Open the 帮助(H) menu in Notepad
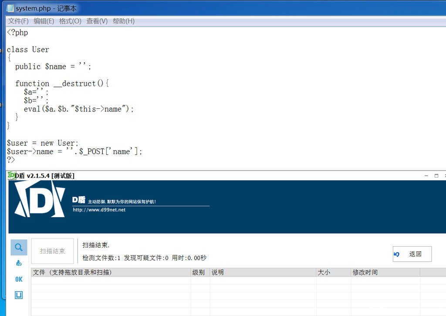446x316 pixels. coord(123,21)
